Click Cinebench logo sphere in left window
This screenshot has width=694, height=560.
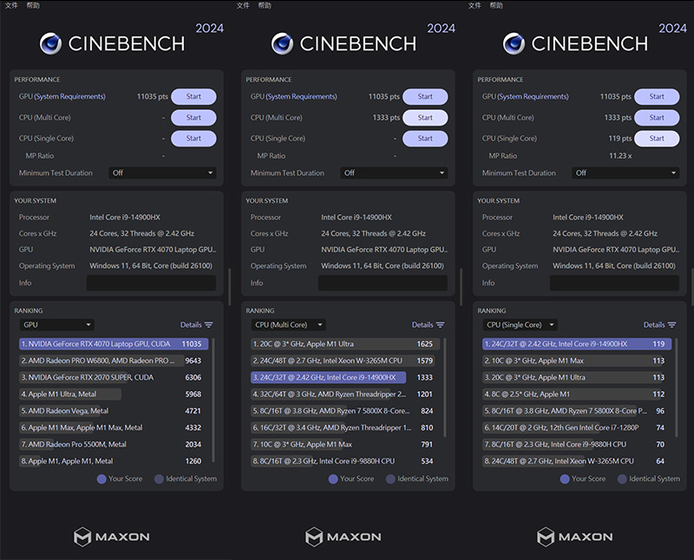click(50, 43)
